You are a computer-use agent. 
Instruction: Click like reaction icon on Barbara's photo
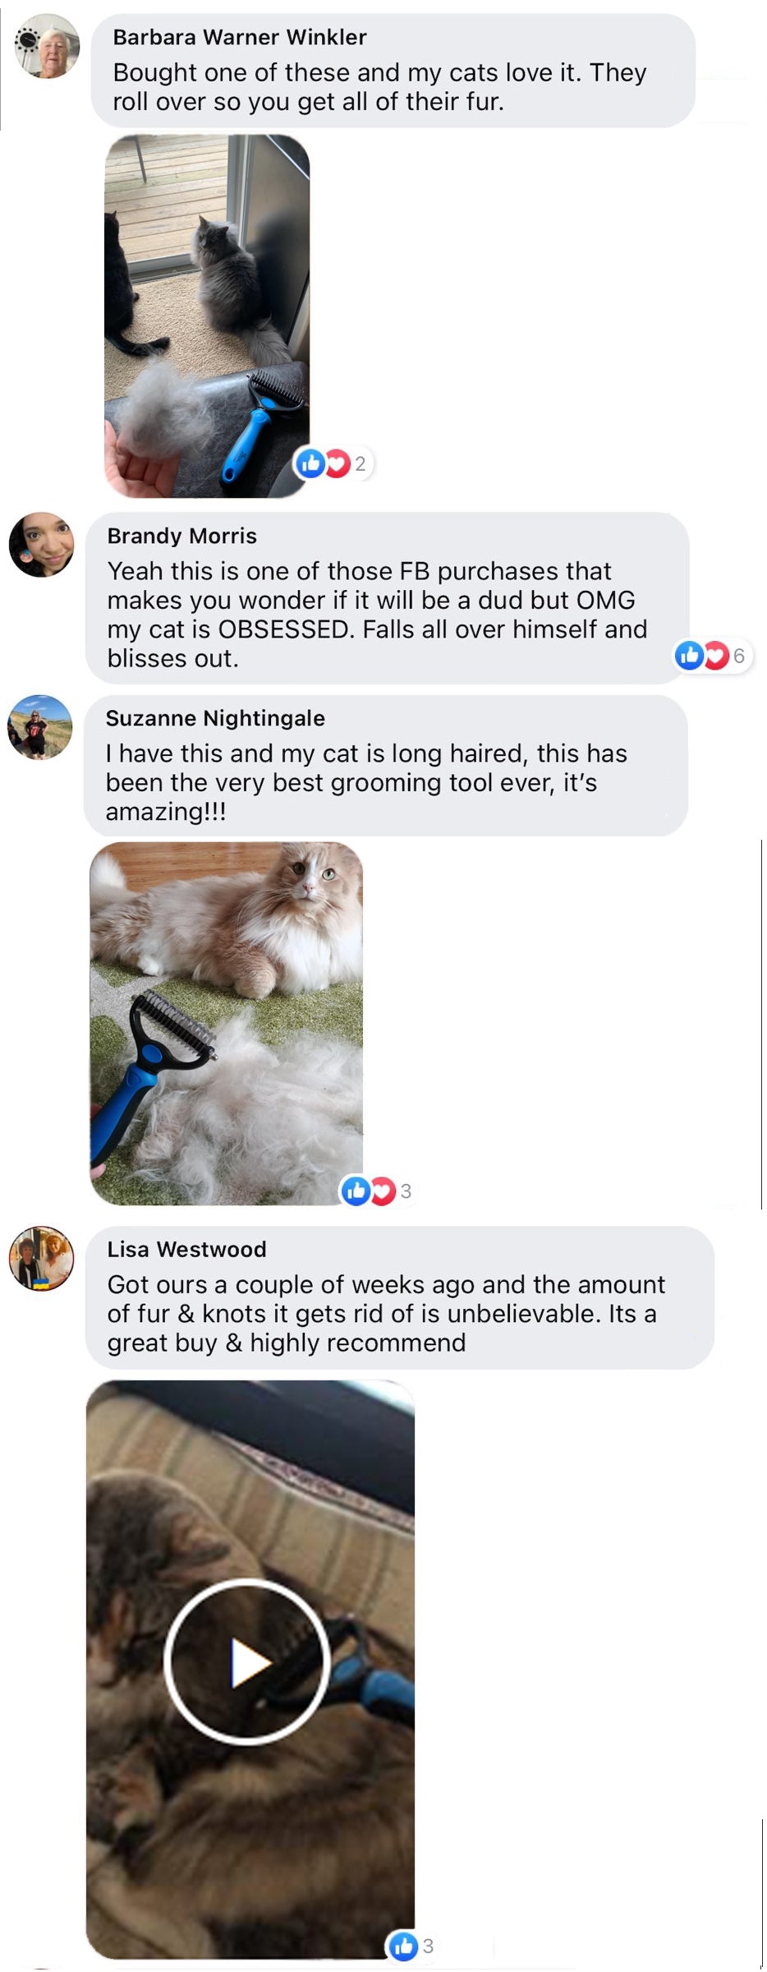[311, 464]
